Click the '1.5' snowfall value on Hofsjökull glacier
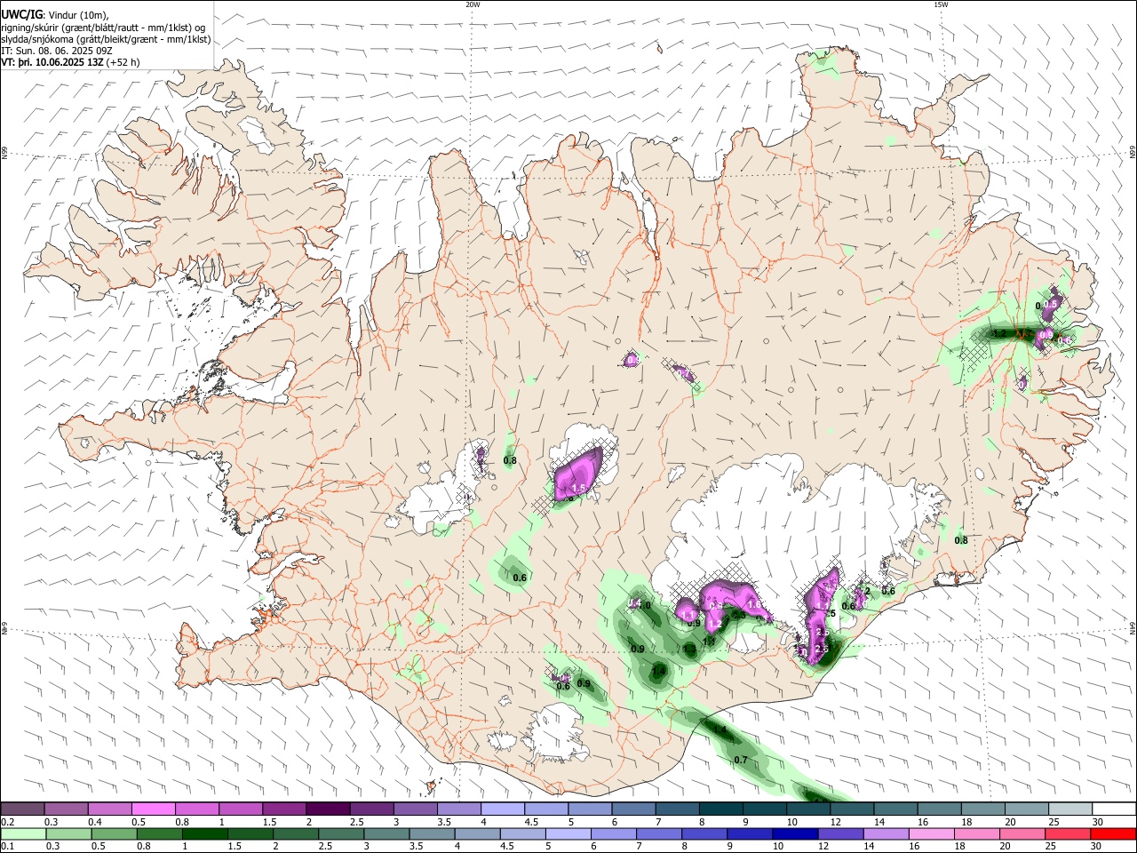 tap(578, 489)
